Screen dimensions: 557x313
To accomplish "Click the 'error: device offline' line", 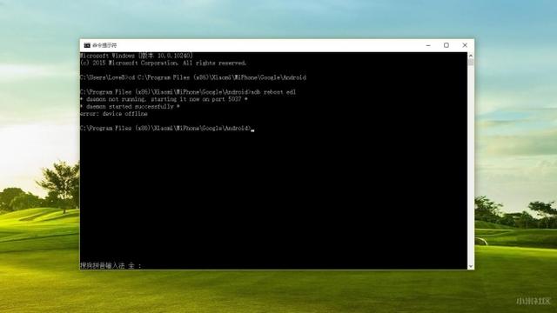I will pyautogui.click(x=114, y=114).
